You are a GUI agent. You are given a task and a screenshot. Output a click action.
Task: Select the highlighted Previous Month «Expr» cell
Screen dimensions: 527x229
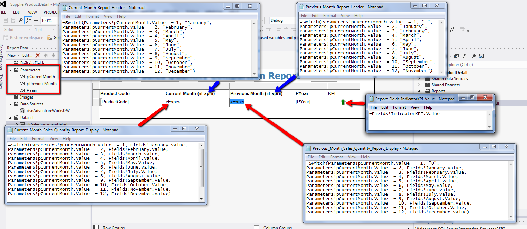(x=262, y=102)
